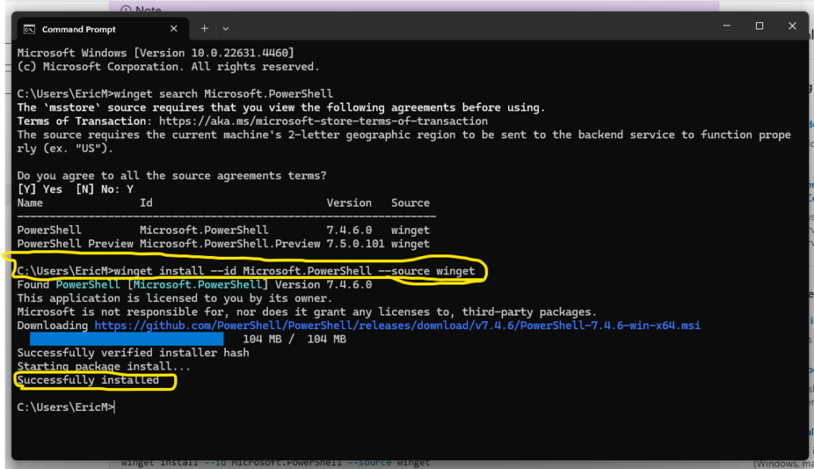The height and width of the screenshot is (469, 814).
Task: Minimize the terminal window
Action: click(x=727, y=25)
